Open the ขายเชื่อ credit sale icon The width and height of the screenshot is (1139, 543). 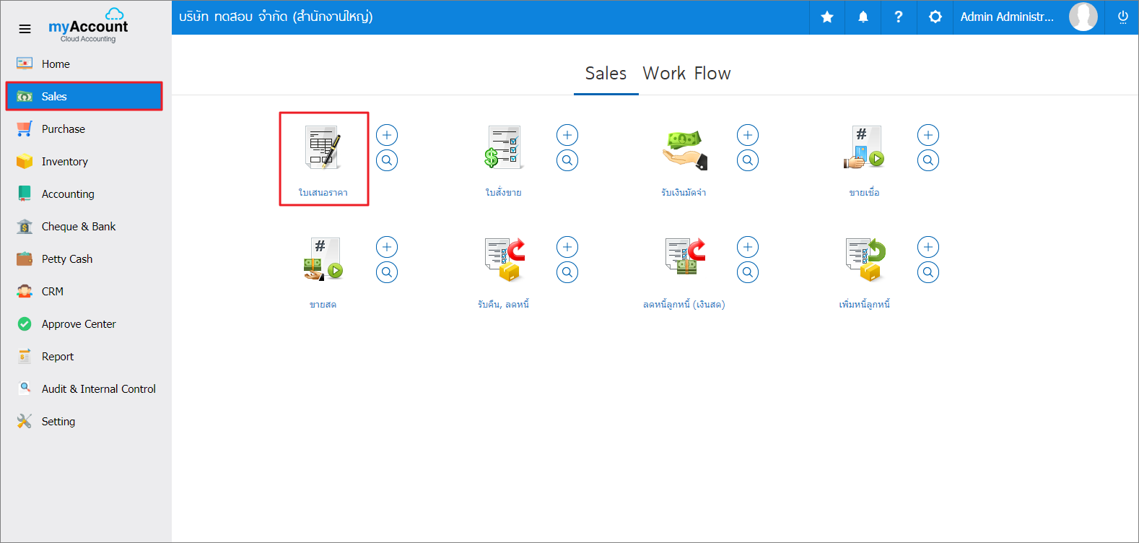pos(864,148)
